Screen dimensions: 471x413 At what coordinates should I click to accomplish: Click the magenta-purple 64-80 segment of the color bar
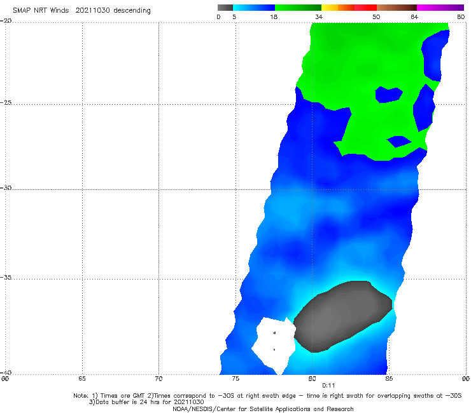click(x=440, y=8)
